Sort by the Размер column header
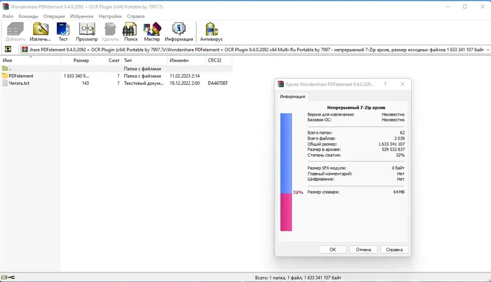Image resolution: width=491 pixels, height=282 pixels. (x=75, y=60)
